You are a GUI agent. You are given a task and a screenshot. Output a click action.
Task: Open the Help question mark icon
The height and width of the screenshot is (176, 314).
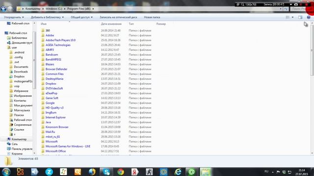(309, 18)
